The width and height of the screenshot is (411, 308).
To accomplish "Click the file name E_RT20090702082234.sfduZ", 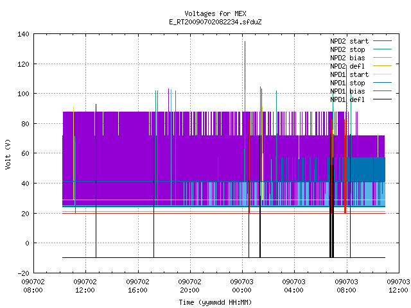I will pyautogui.click(x=215, y=22).
